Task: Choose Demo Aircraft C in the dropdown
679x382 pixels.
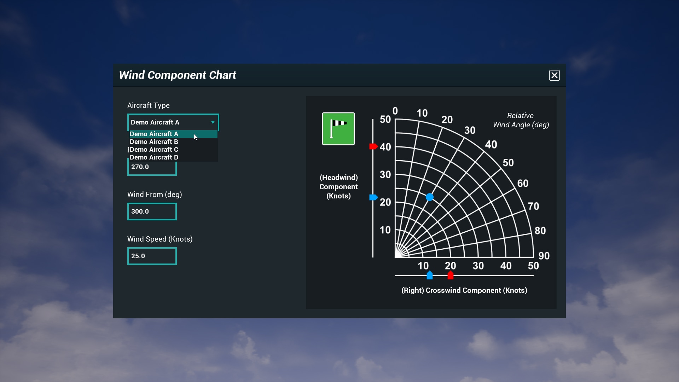Action: click(x=153, y=149)
